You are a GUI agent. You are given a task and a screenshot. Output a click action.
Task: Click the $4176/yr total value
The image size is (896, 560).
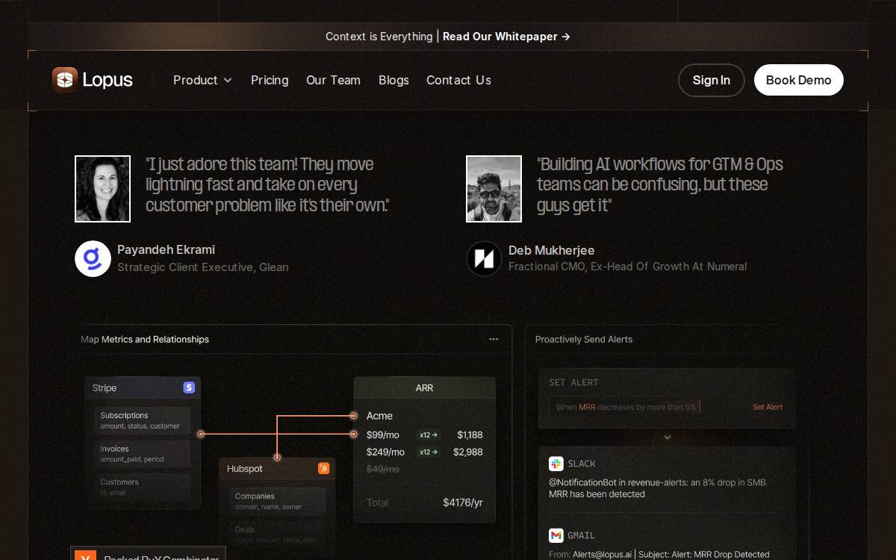click(463, 503)
